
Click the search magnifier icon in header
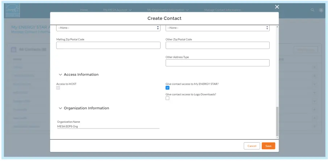(x=312, y=10)
